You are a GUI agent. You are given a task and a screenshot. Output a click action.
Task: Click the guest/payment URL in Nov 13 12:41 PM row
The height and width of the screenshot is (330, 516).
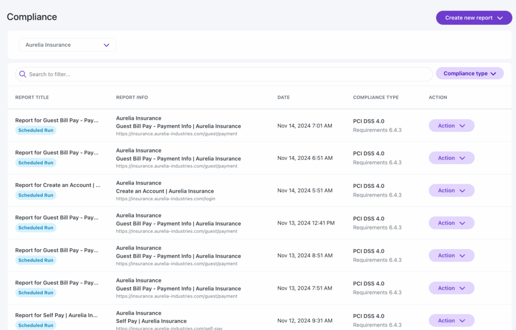[x=176, y=231]
